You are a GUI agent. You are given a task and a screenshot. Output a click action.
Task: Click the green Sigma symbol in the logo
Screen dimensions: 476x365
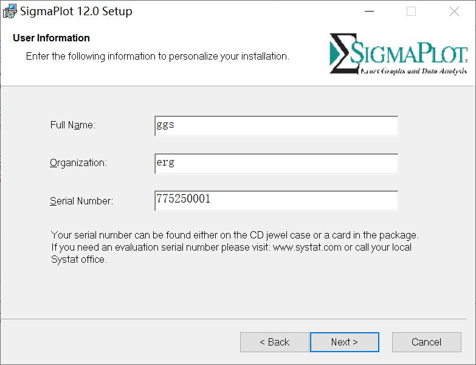[x=340, y=53]
